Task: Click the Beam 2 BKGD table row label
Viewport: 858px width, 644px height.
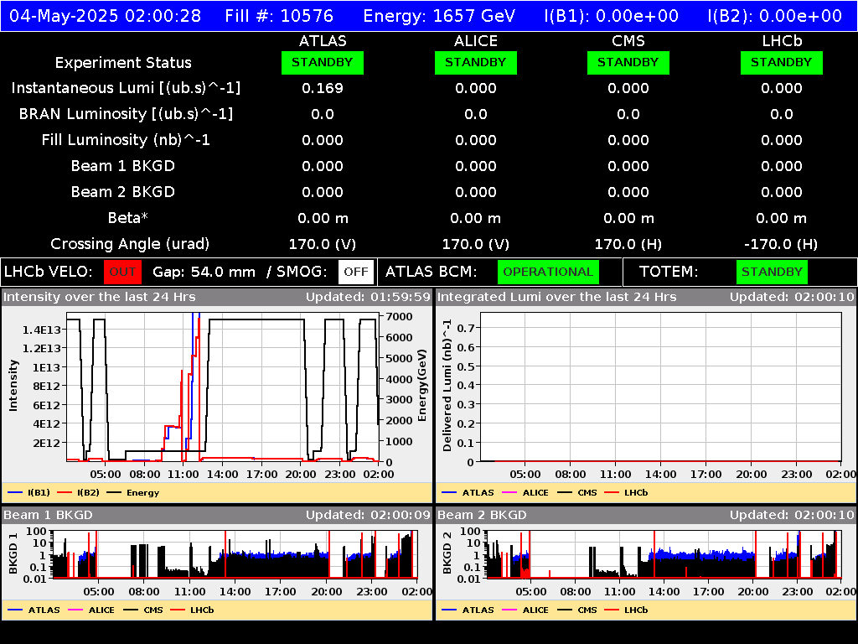Action: pos(123,192)
